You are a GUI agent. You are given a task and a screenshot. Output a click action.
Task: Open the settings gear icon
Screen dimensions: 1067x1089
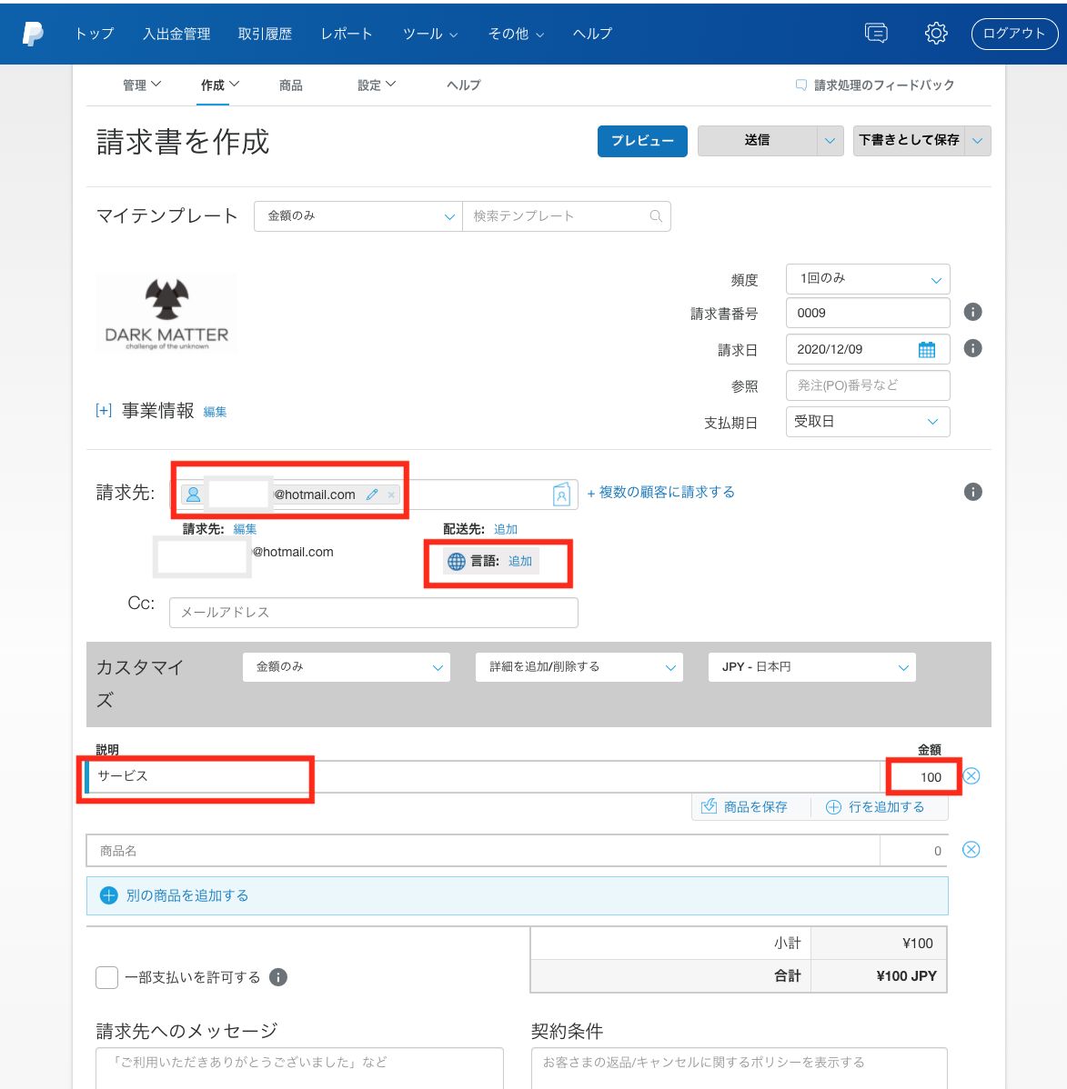click(936, 34)
